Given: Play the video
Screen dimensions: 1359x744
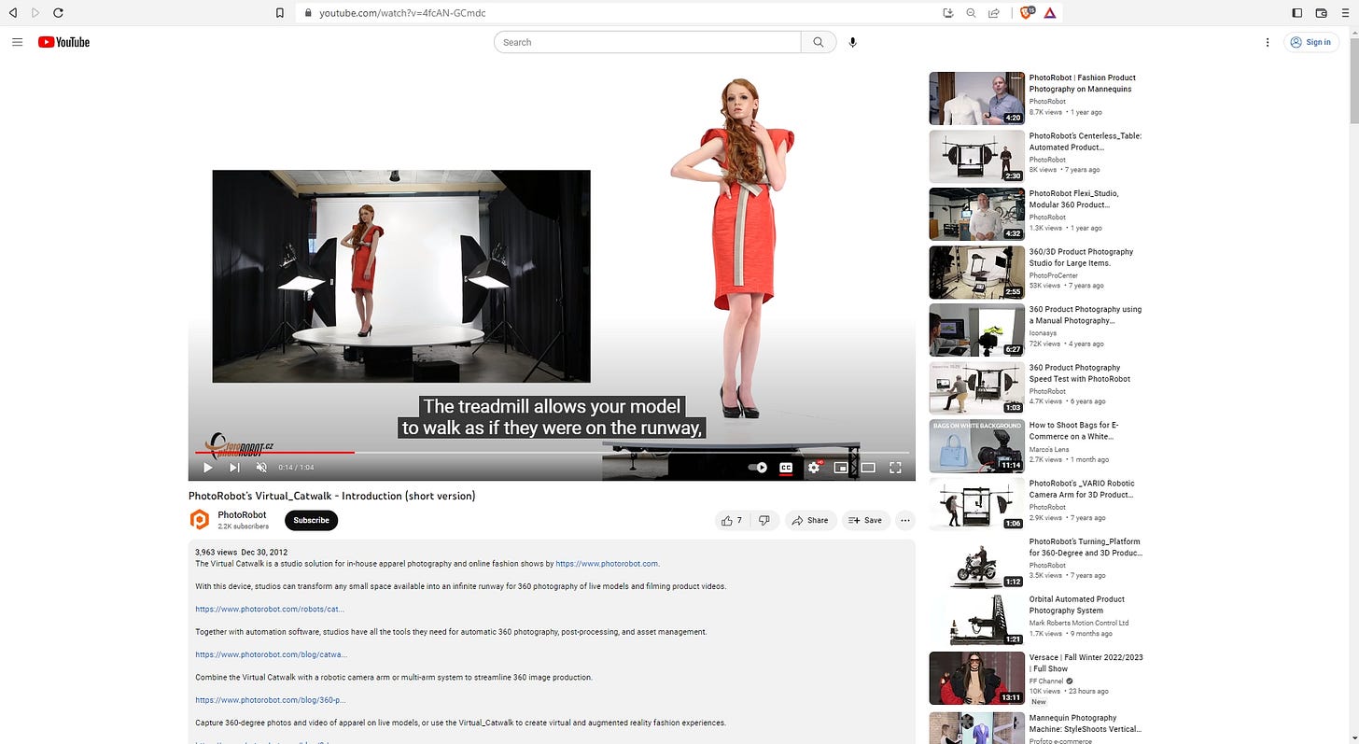Looking at the screenshot, I should coord(207,468).
